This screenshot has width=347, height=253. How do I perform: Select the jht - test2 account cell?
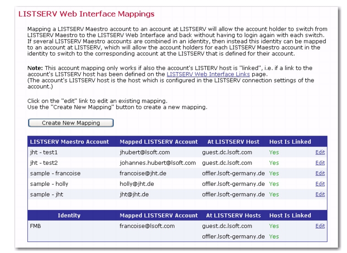[x=44, y=163]
